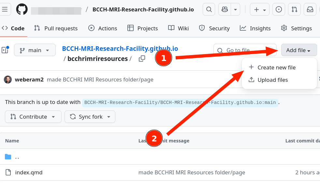Open the create new plus dropdown
The image size is (320, 190).
pyautogui.click(x=260, y=9)
